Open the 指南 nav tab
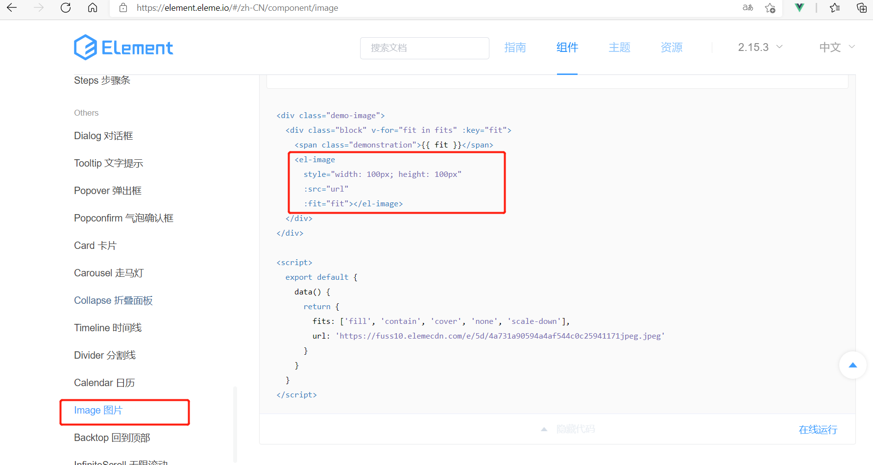 coord(515,48)
